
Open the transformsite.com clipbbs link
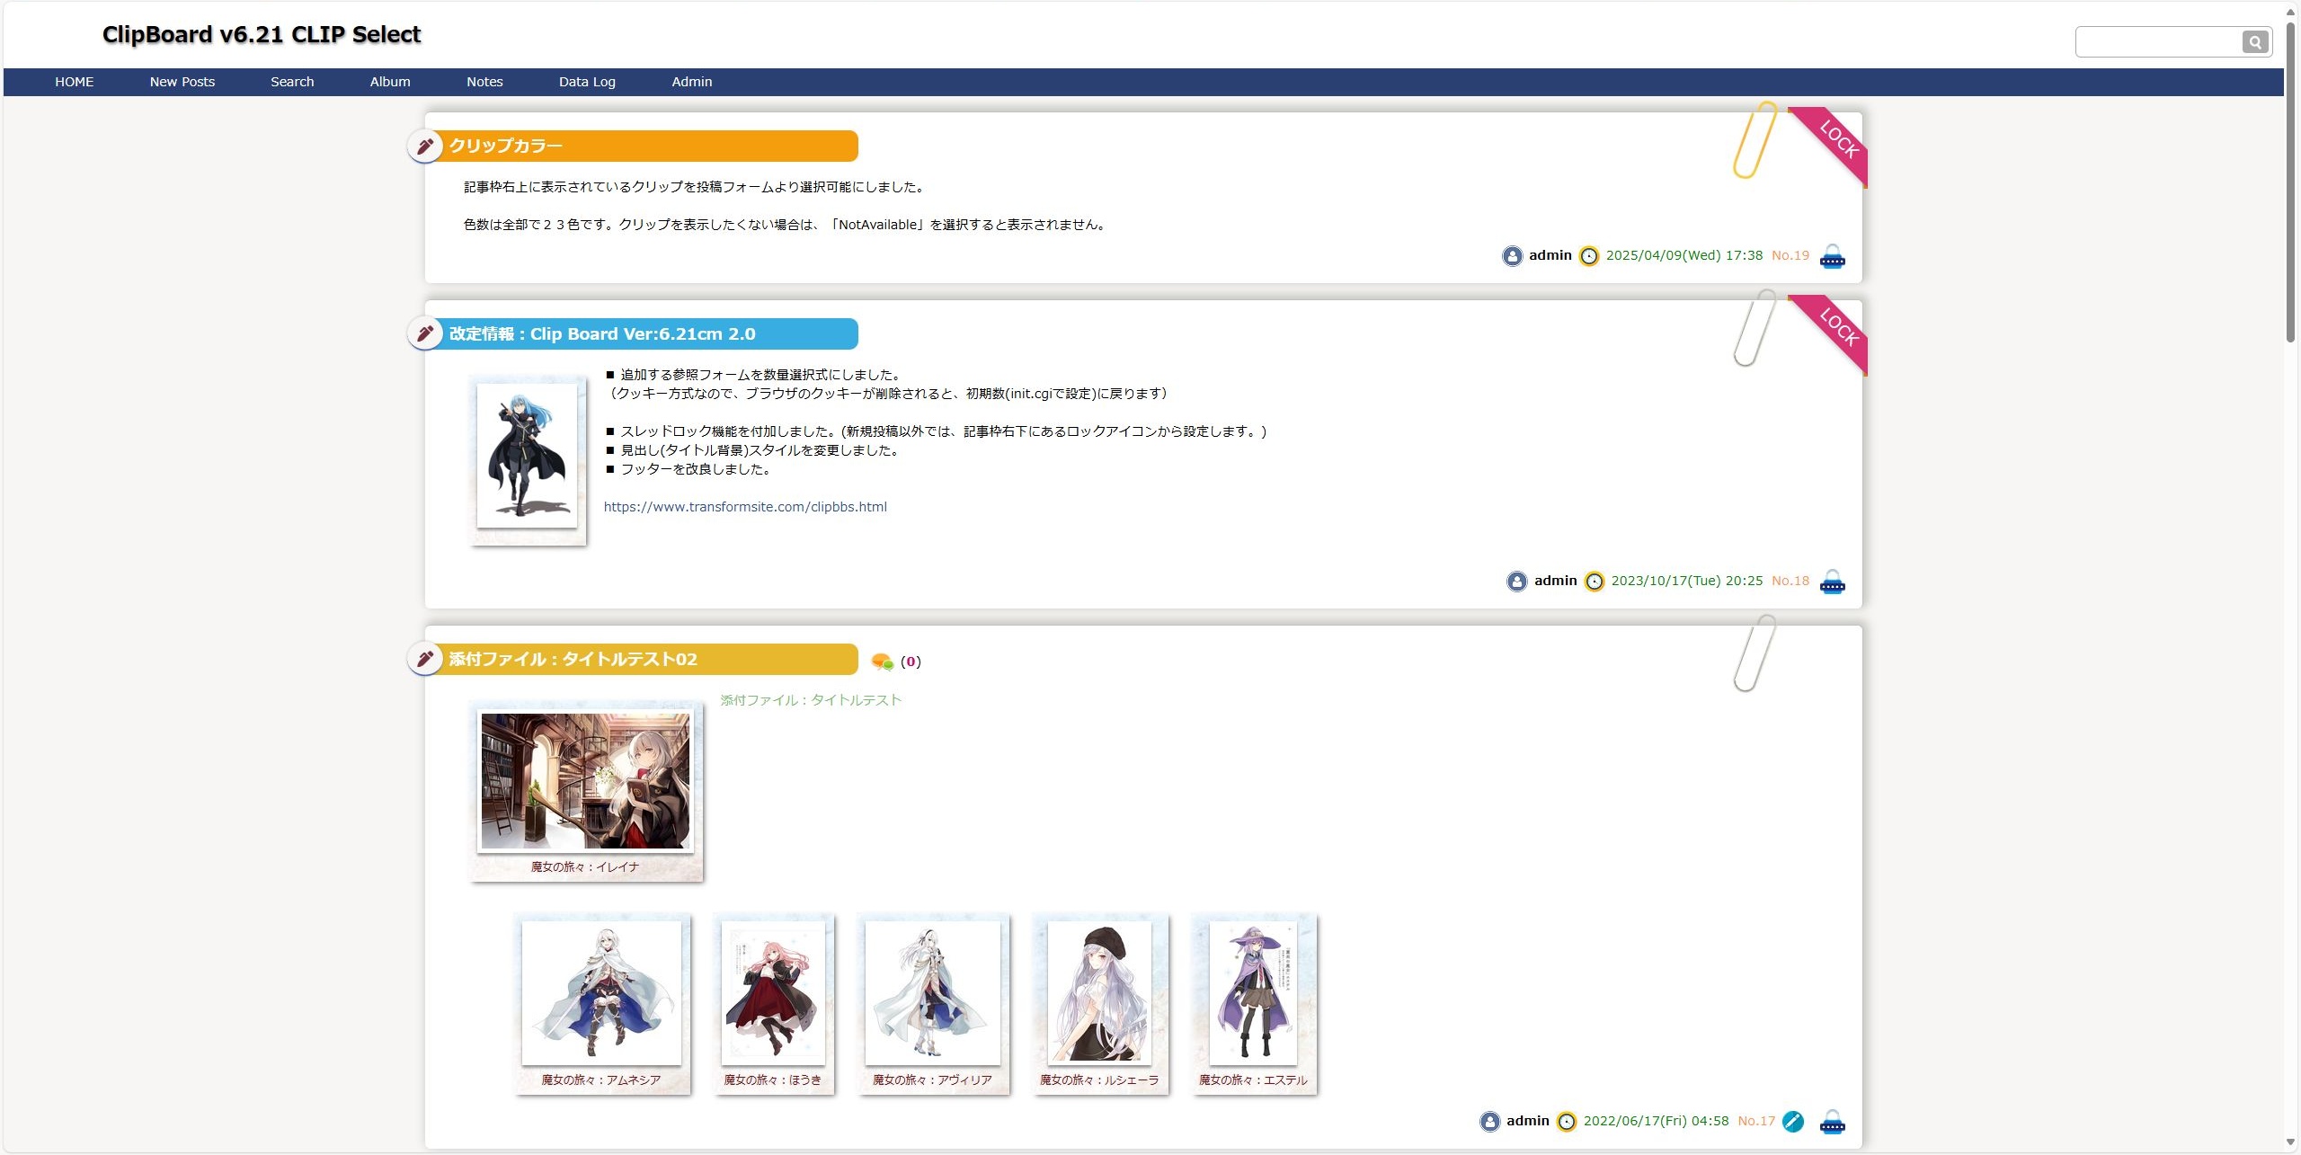(745, 507)
